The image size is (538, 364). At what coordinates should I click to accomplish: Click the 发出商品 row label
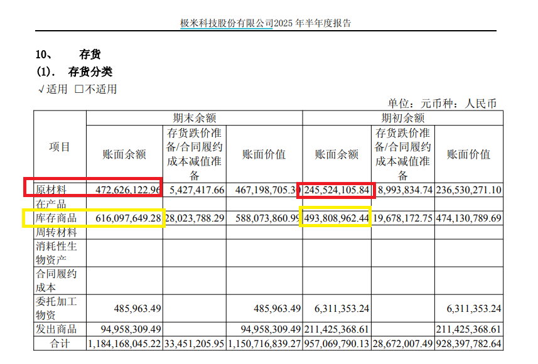56,329
